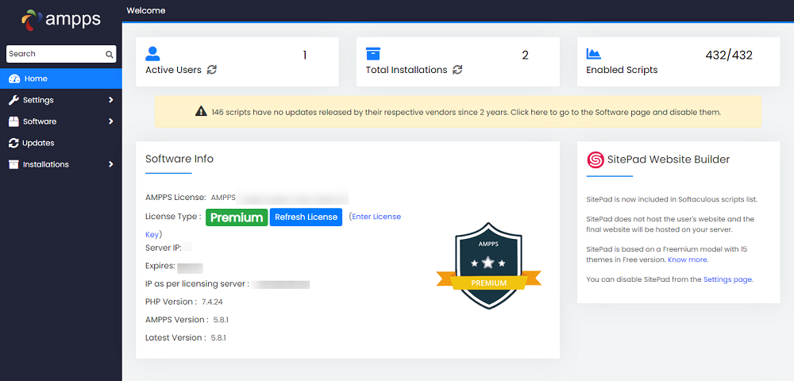The width and height of the screenshot is (794, 381).
Task: Click the Enabled Scripts label
Action: [622, 70]
